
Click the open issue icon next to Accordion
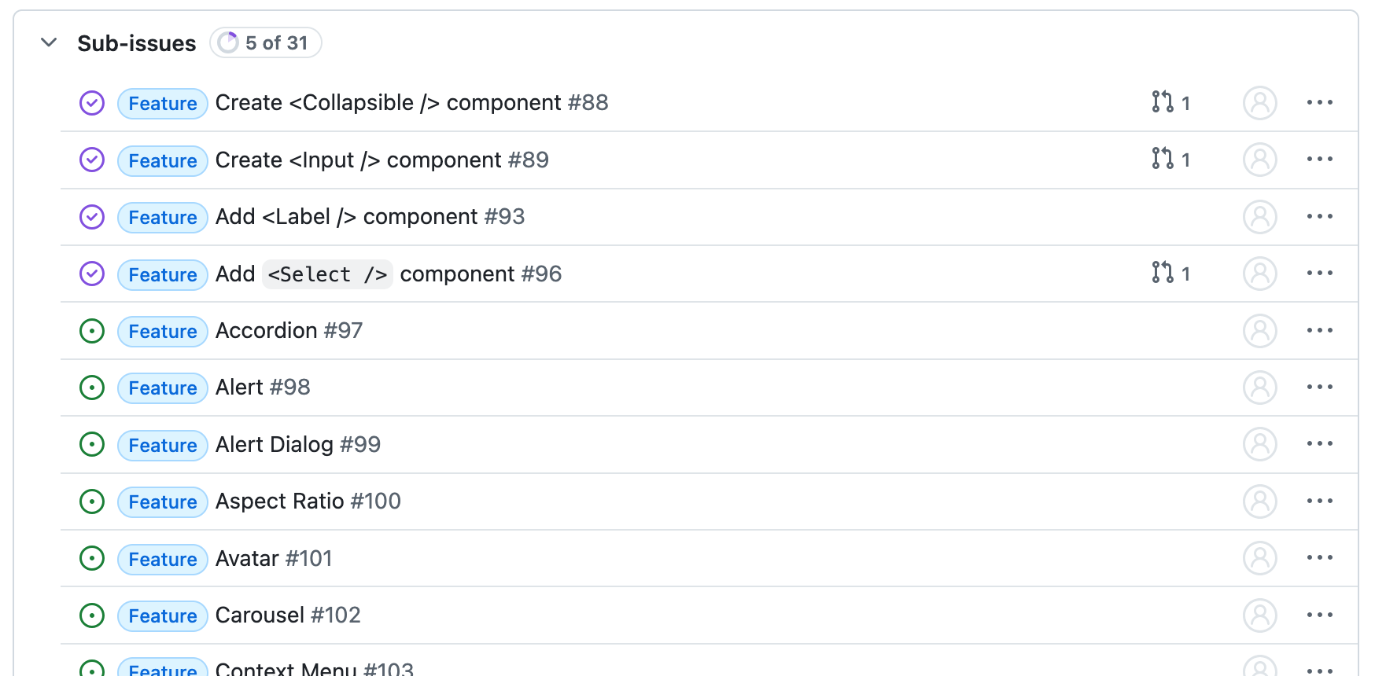92,331
